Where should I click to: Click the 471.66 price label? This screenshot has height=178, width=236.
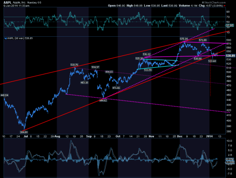pyautogui.click(x=116, y=88)
